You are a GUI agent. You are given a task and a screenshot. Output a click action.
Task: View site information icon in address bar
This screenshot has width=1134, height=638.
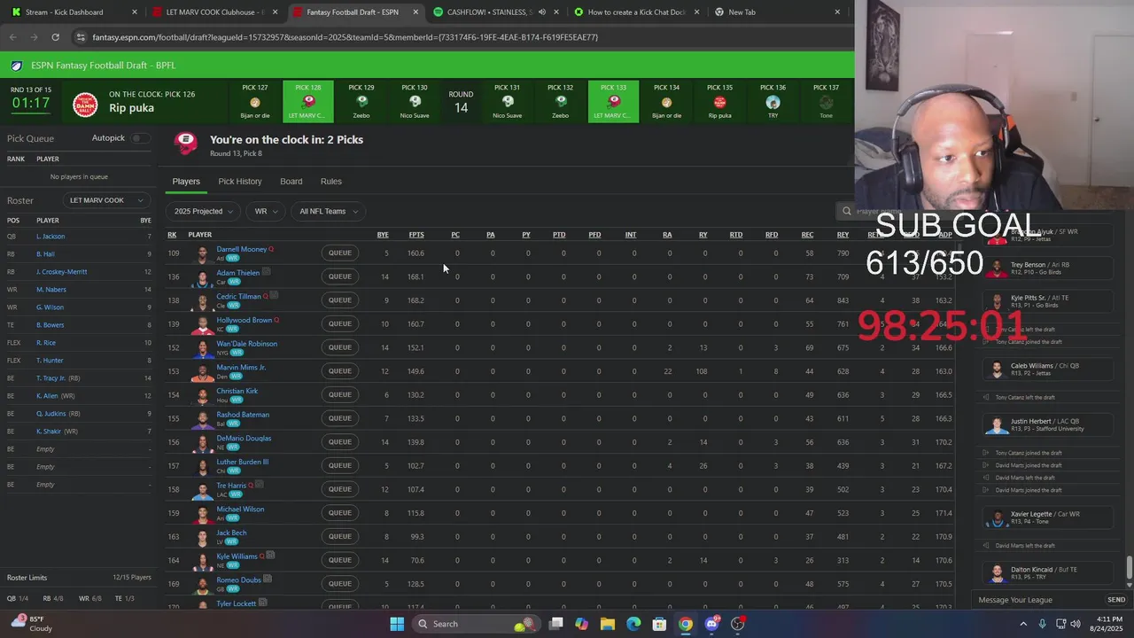[81, 37]
